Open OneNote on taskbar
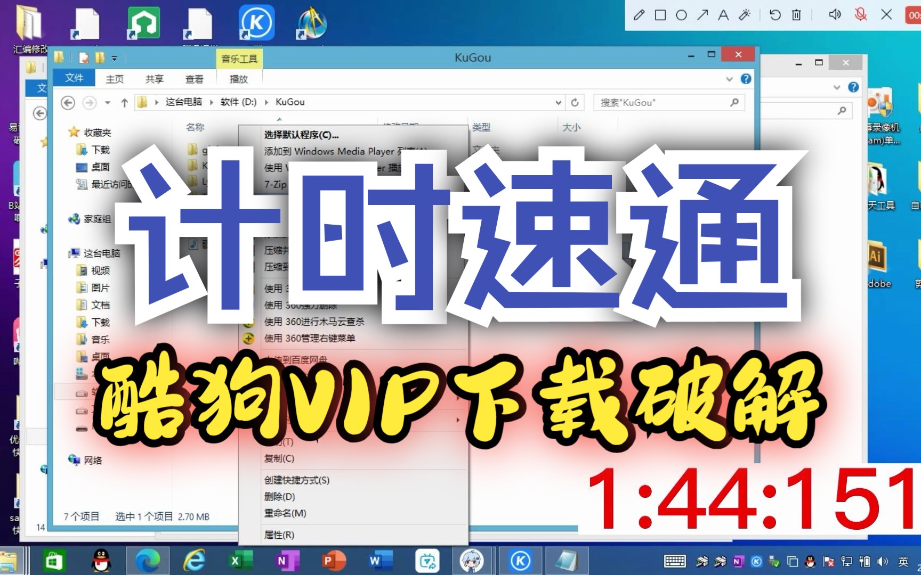The height and width of the screenshot is (575, 921). [287, 561]
